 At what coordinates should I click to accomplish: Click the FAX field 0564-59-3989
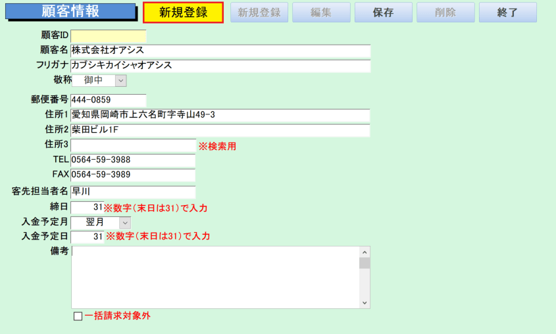(133, 175)
